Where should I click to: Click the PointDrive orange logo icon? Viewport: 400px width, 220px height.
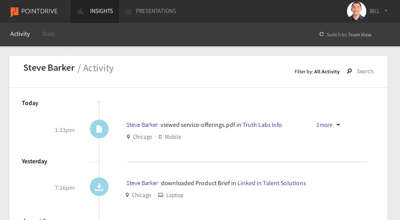(15, 11)
